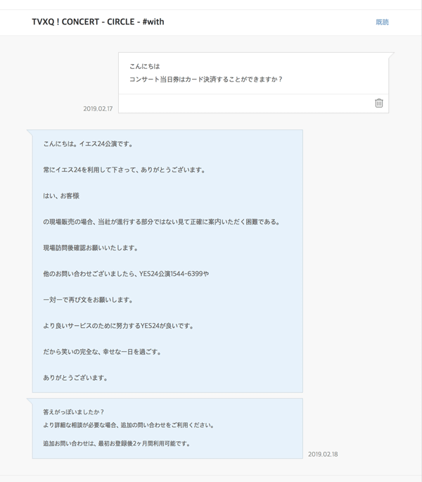Viewport: 422px width, 482px height.
Task: Click the 一対一で再び文をお願いします line
Action: pyautogui.click(x=88, y=300)
